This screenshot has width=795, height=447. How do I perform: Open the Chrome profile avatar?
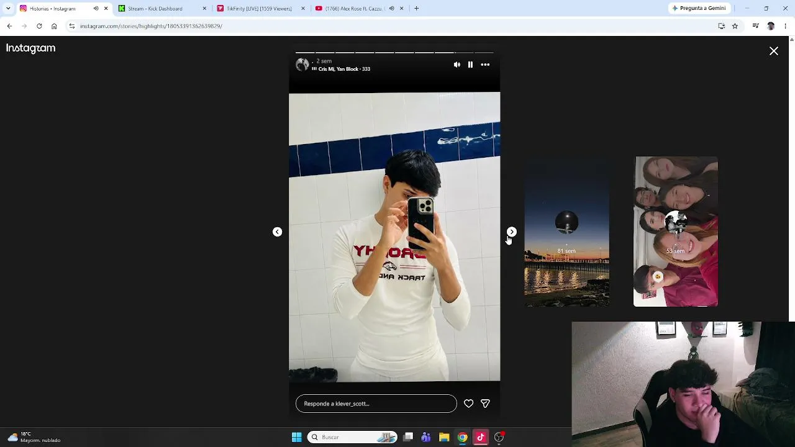(x=771, y=26)
